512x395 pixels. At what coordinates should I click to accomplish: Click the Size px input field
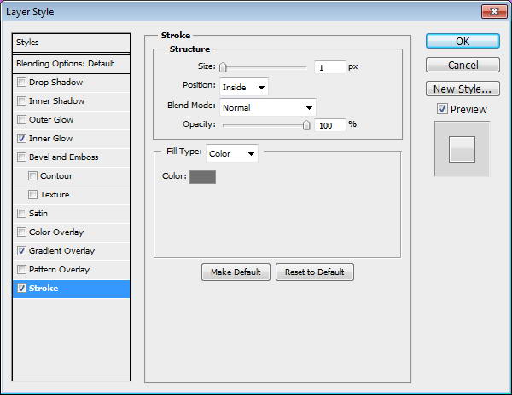(x=329, y=67)
